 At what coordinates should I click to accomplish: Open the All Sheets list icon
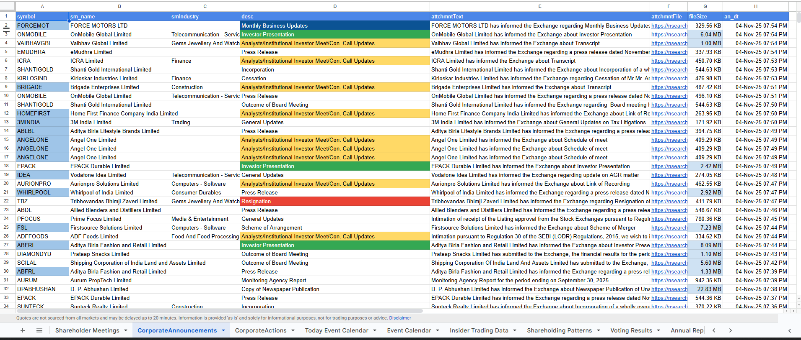[x=39, y=330]
